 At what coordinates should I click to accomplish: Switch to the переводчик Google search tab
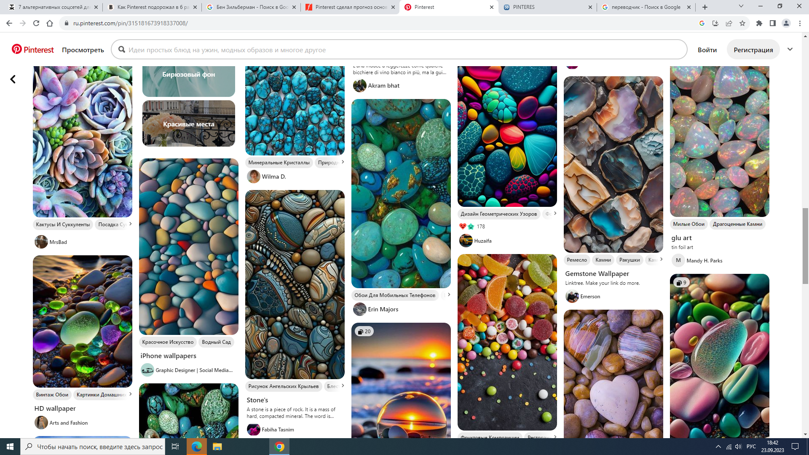[x=646, y=7]
